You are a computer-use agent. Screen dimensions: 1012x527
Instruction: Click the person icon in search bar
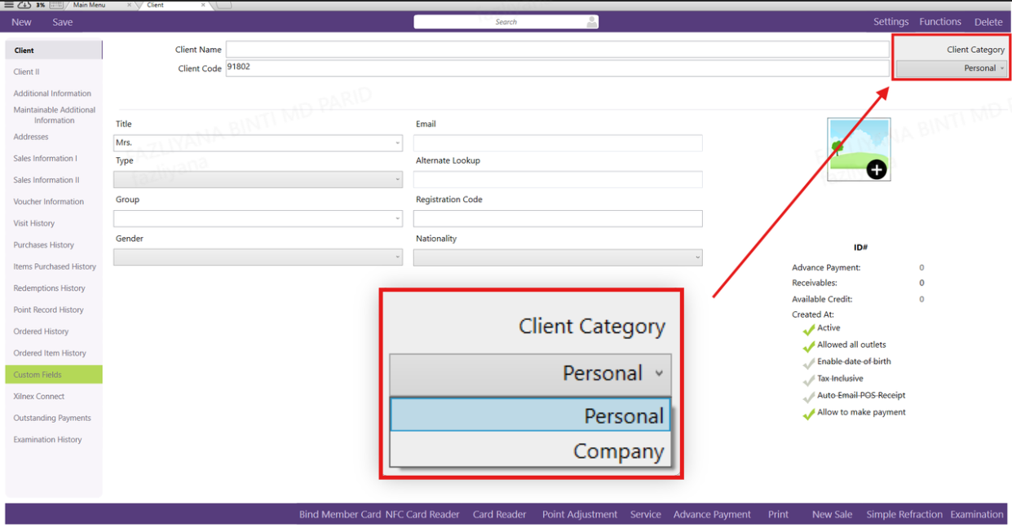tap(592, 22)
